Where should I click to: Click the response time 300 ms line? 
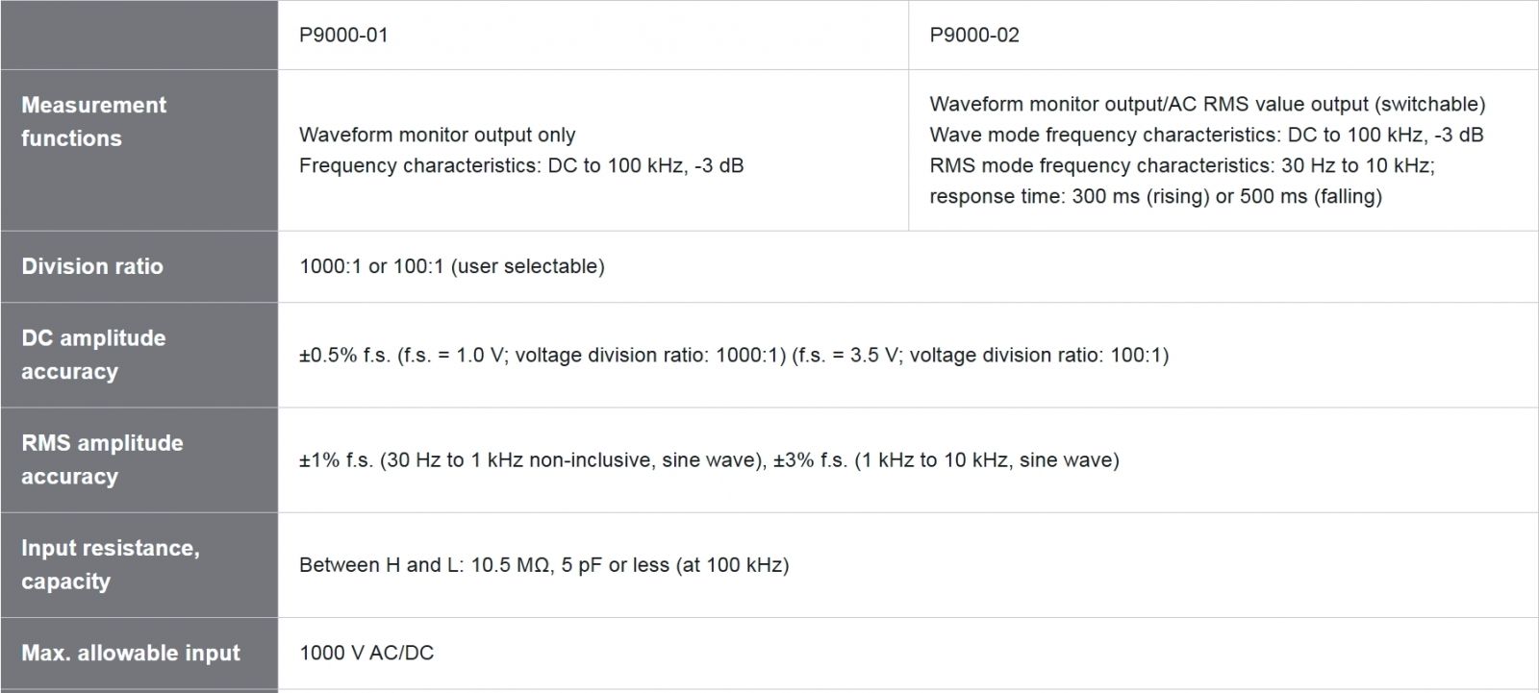1155,196
